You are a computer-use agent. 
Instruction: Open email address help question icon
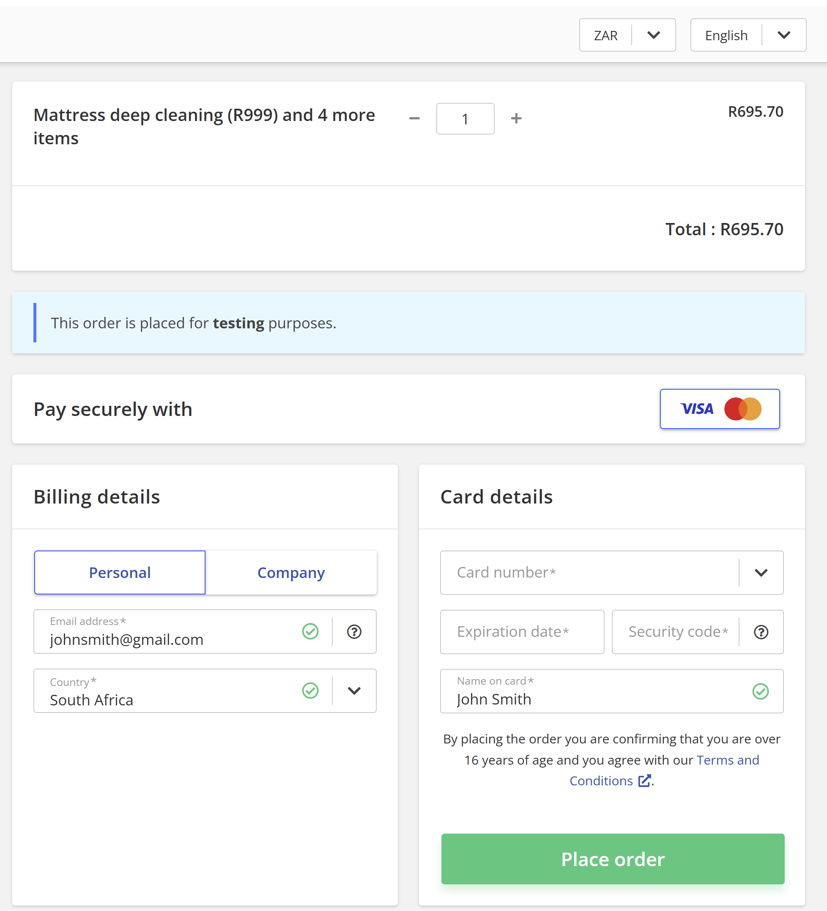pyautogui.click(x=354, y=631)
